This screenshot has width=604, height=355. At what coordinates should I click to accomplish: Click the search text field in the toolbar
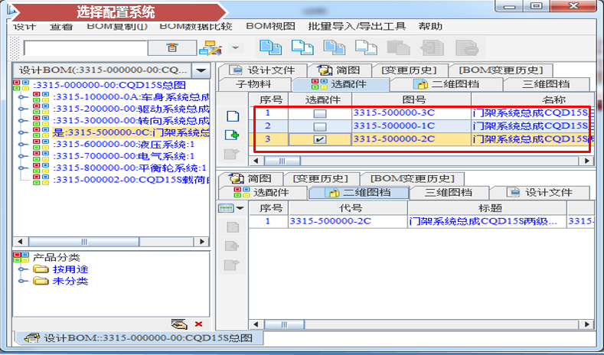[84, 47]
